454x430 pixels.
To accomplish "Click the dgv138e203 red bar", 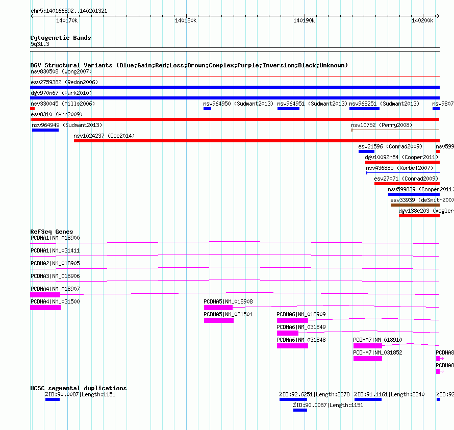I will 419,216.
